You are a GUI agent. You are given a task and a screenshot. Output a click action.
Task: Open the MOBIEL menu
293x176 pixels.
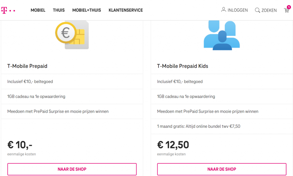(38, 10)
